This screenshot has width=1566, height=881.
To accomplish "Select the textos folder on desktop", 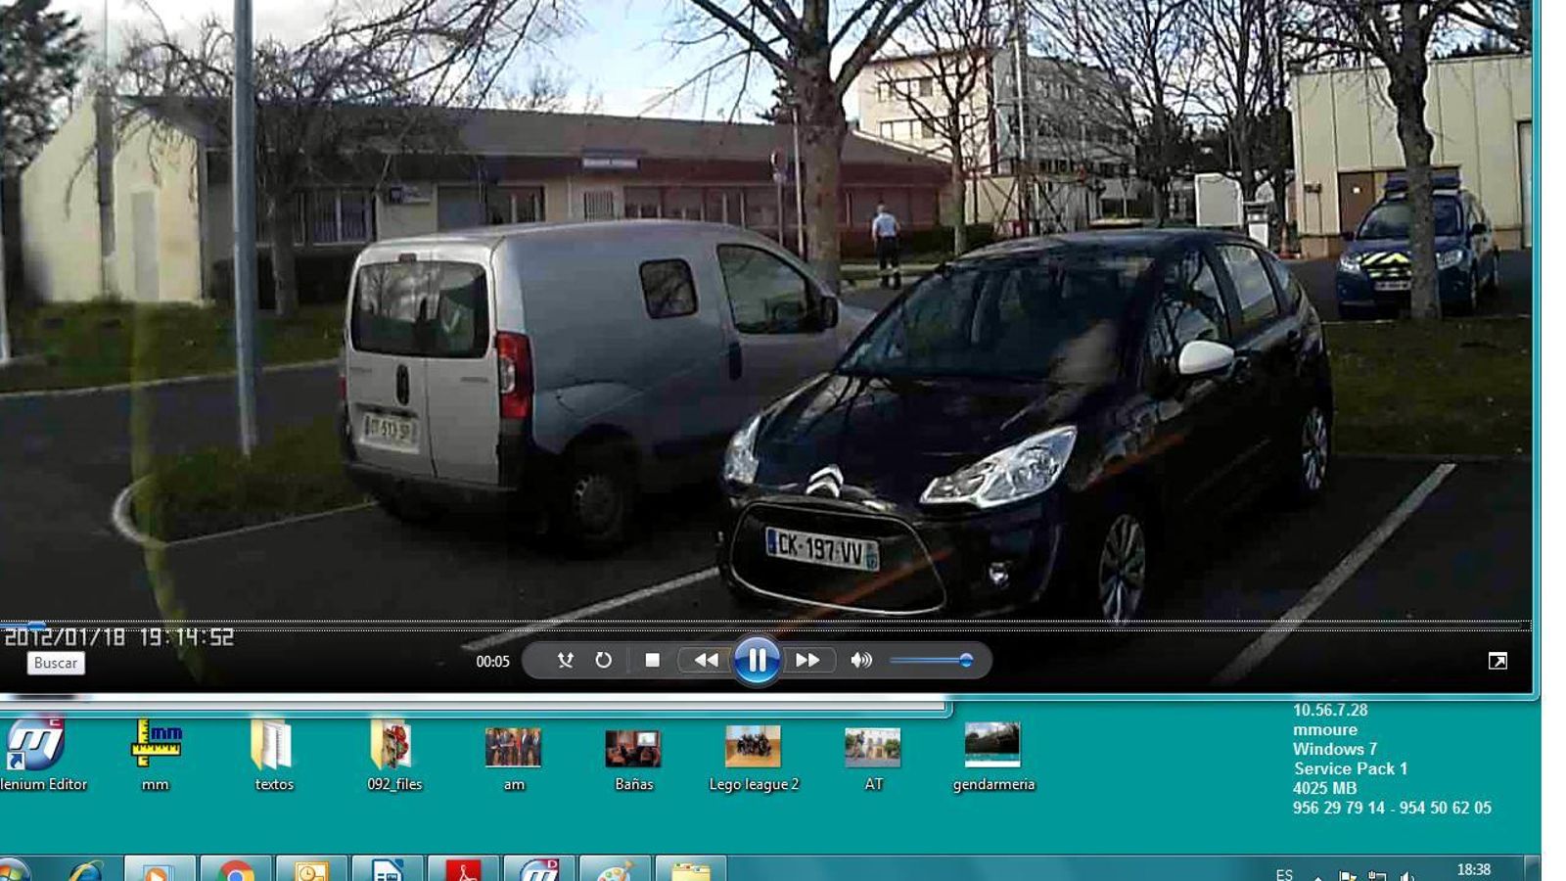I will pyautogui.click(x=273, y=747).
